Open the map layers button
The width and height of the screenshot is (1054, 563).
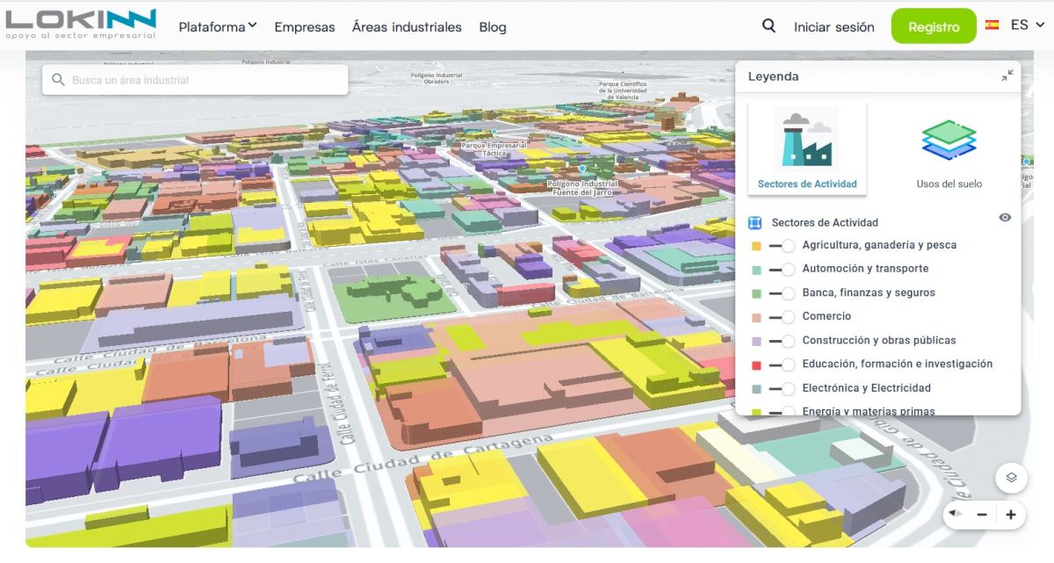[1011, 478]
